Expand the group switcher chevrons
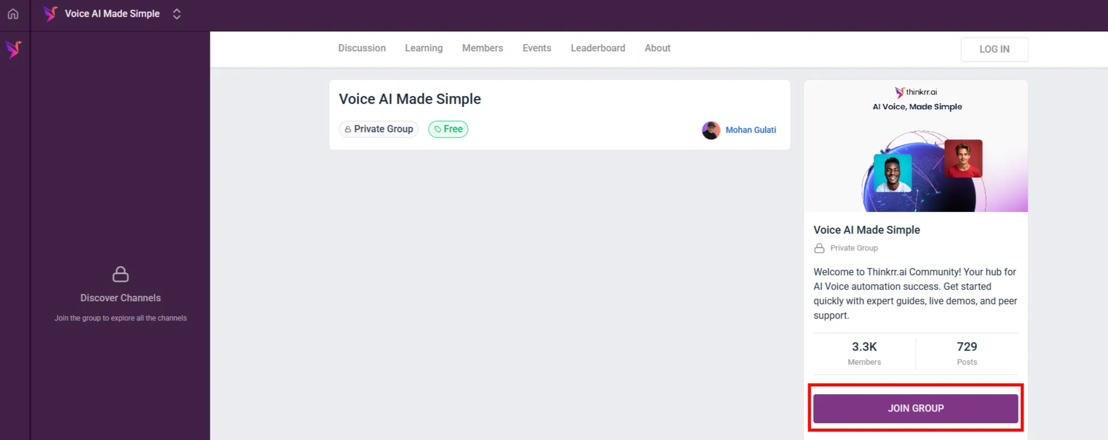 point(177,14)
